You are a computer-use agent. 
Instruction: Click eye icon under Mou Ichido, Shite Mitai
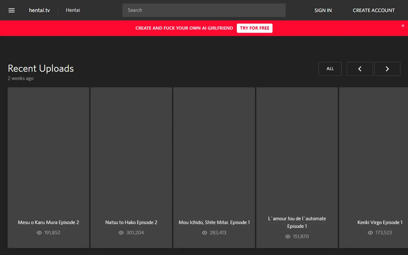point(205,233)
